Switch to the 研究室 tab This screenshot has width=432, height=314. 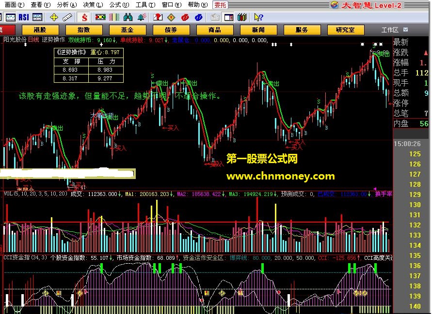tap(346, 30)
